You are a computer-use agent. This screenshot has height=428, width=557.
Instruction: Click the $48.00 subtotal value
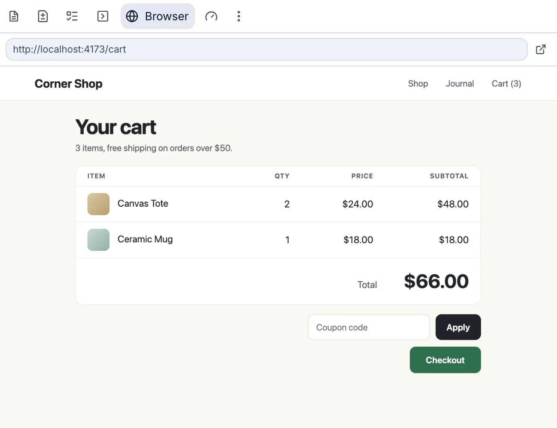(x=453, y=204)
